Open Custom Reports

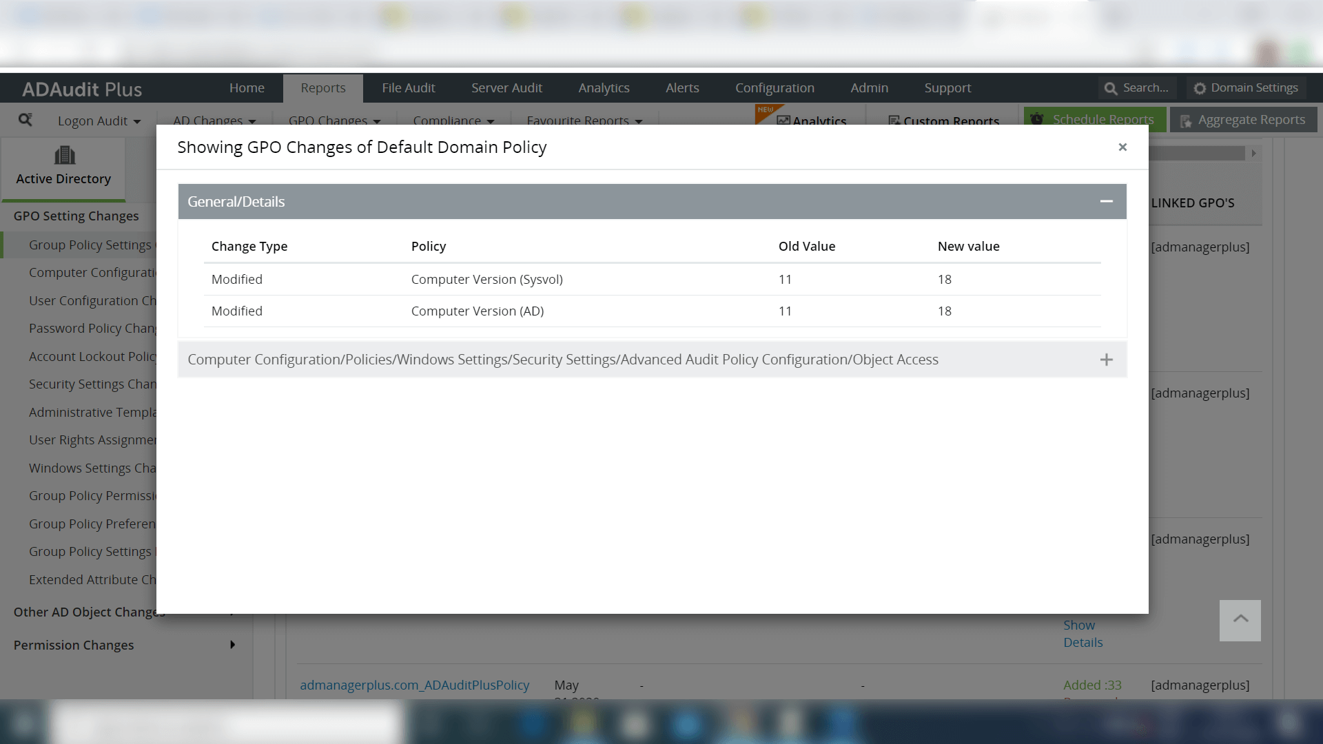945,121
